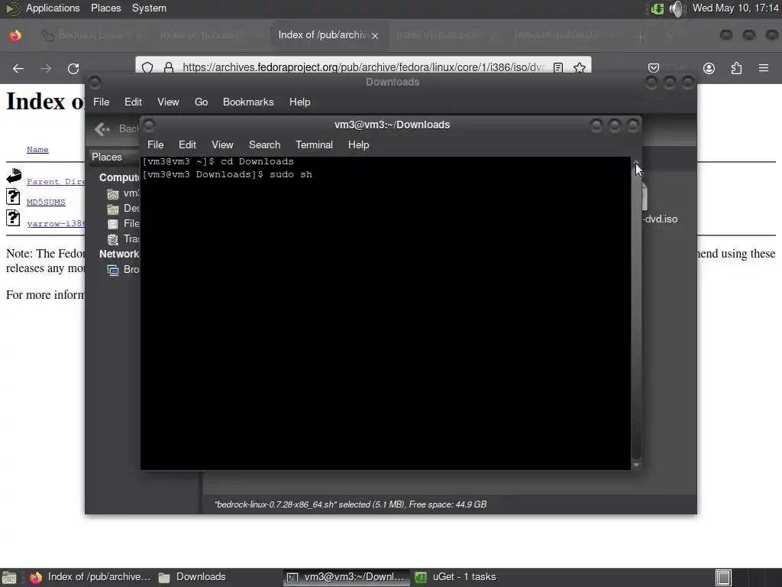This screenshot has height=587, width=782.
Task: Click Back arrow in Downloads file manager
Action: point(102,129)
